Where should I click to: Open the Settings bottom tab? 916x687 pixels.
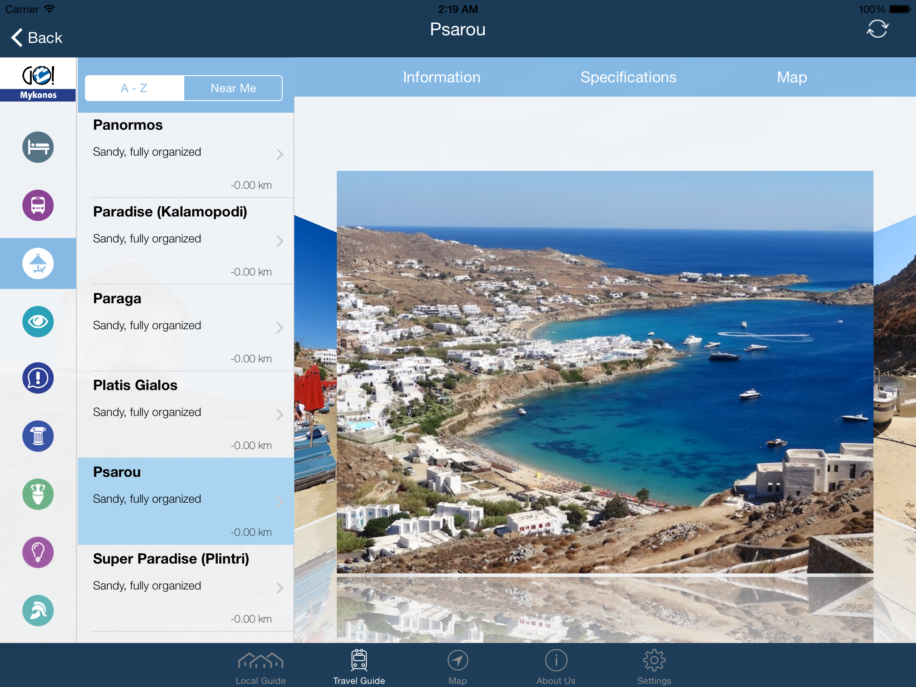[x=654, y=667]
